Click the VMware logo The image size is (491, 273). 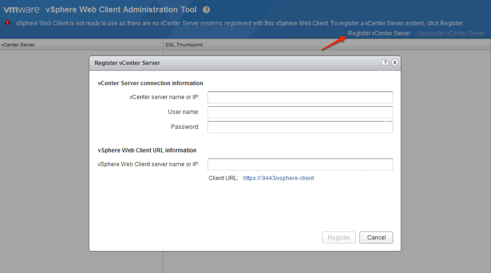point(22,10)
